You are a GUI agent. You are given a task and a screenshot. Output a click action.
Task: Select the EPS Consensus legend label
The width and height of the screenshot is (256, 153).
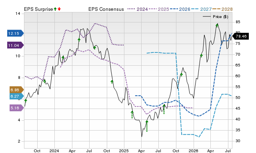[106, 9]
